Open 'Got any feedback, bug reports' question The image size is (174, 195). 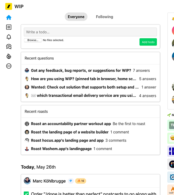tap(81, 71)
